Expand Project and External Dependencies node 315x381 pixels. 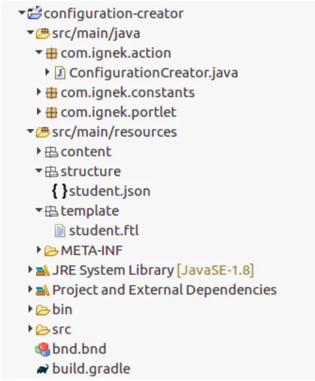coord(30,289)
